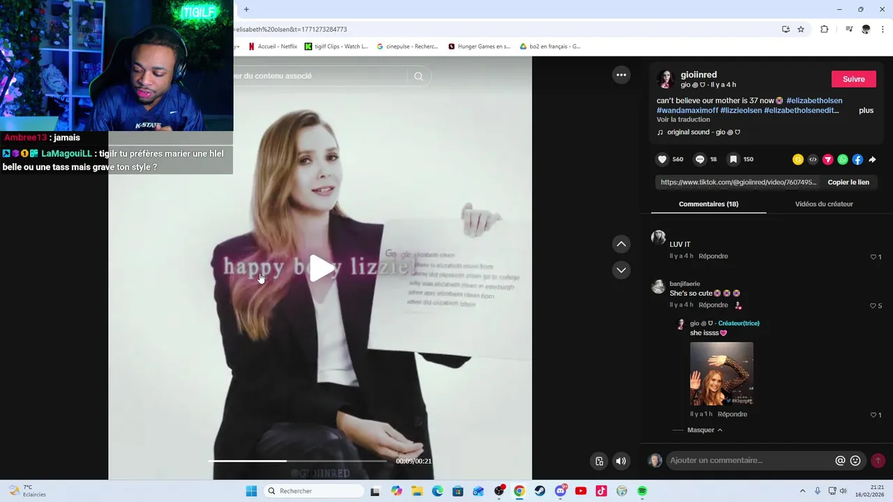Screen dimensions: 893x502
Task: Submit comment with the red arrow button
Action: 878,461
